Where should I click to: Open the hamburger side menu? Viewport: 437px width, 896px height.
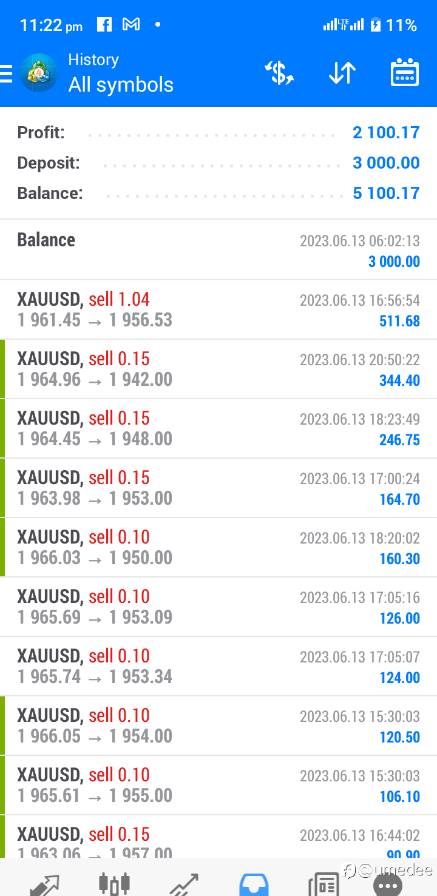click(x=5, y=74)
